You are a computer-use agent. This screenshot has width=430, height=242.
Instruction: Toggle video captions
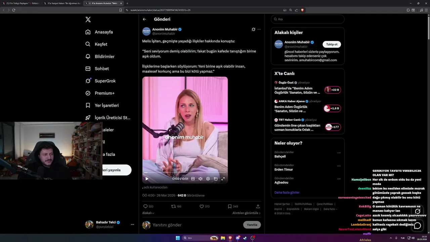tap(193, 179)
